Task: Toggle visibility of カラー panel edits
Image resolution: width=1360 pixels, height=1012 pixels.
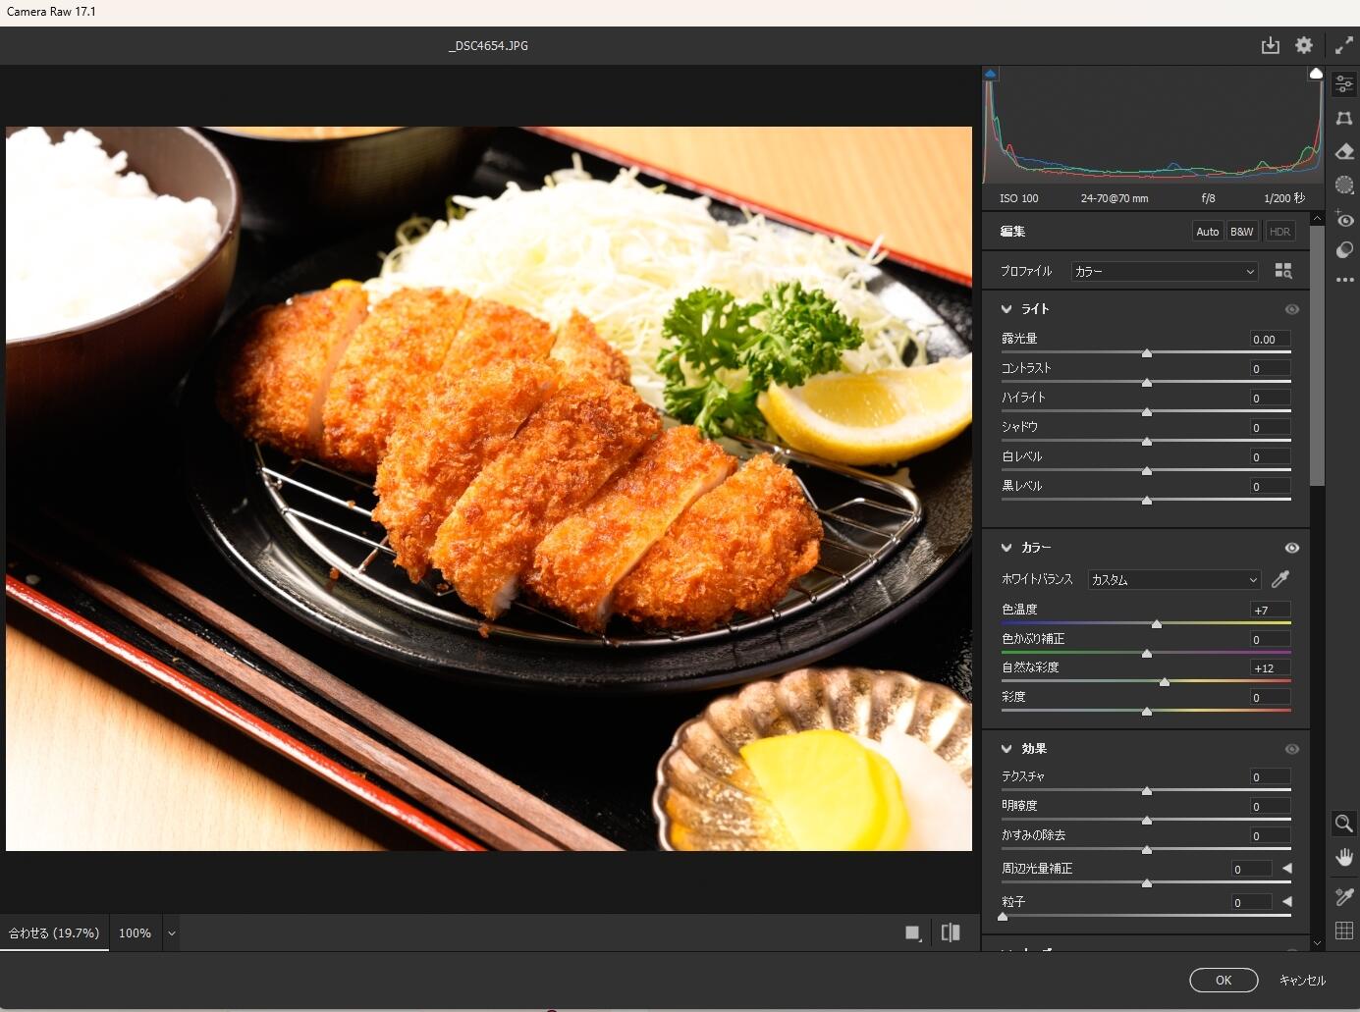Action: tap(1291, 548)
